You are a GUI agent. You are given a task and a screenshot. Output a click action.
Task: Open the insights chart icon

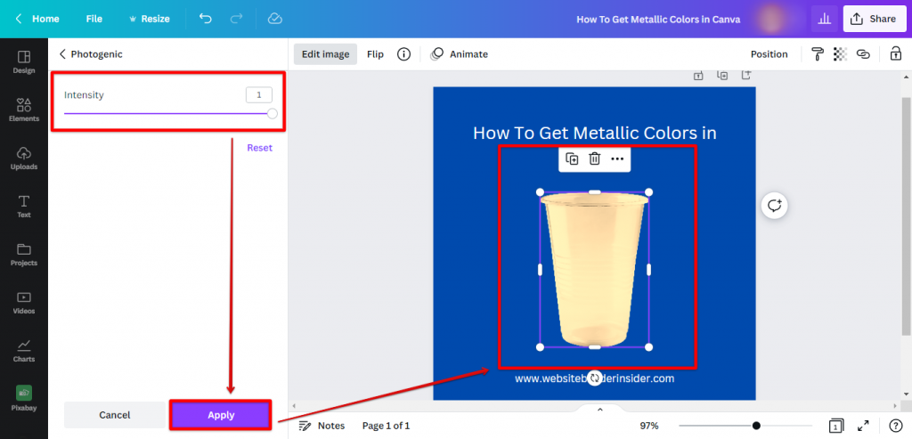[823, 19]
